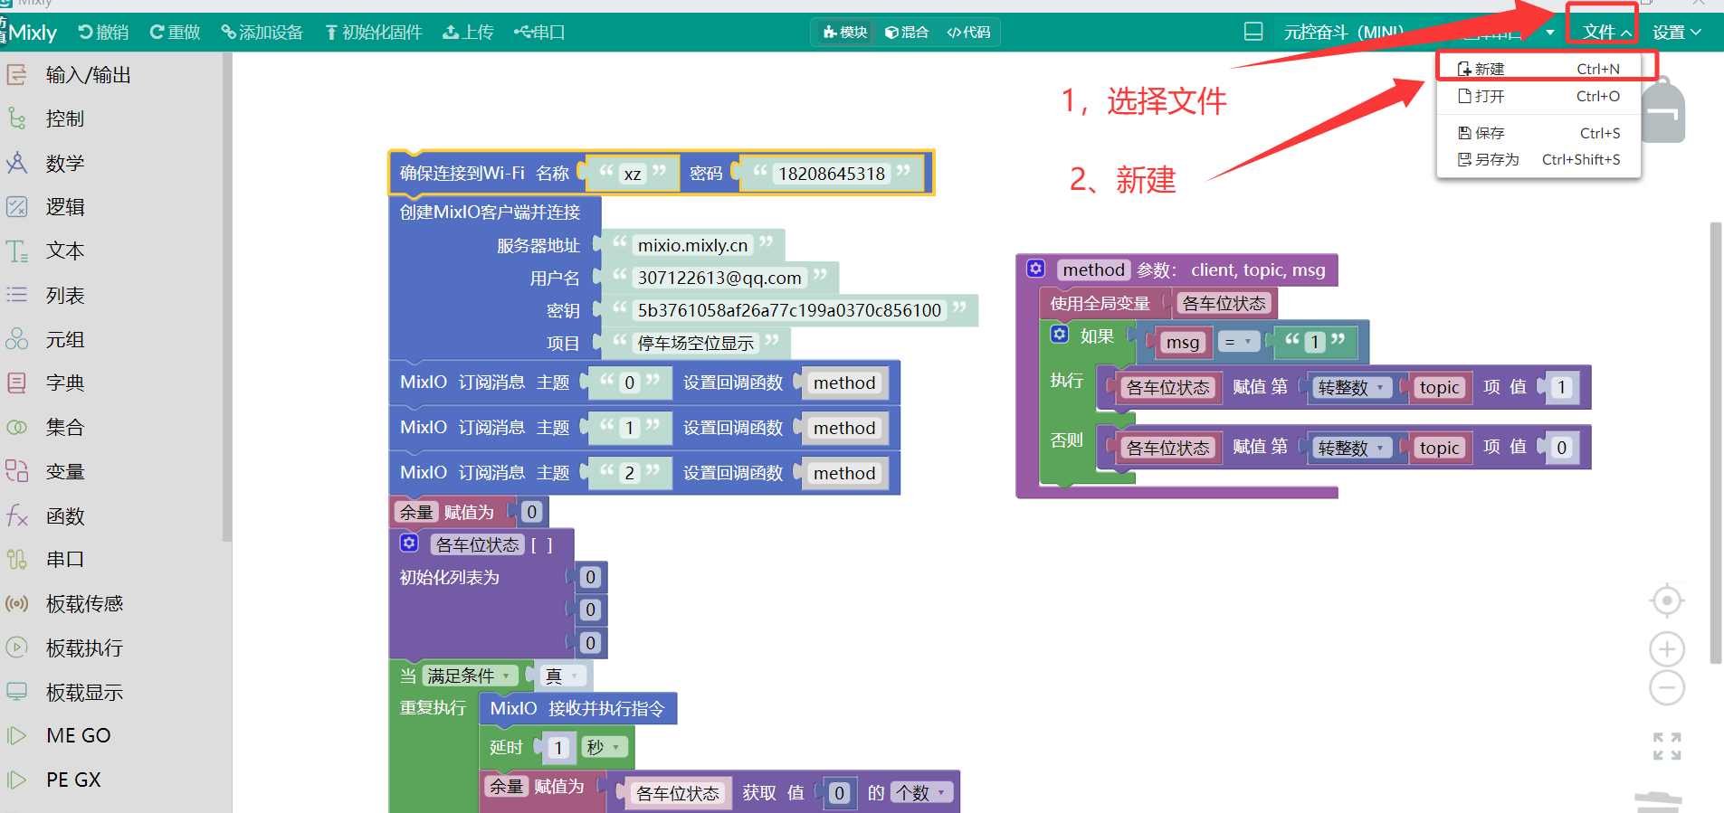The height and width of the screenshot is (813, 1724).
Task: Edit the Wi-Fi password field 18208645318
Action: [x=832, y=174]
